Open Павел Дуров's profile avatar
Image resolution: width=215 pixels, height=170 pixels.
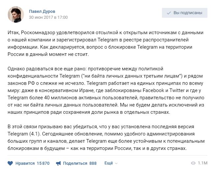point(16,14)
